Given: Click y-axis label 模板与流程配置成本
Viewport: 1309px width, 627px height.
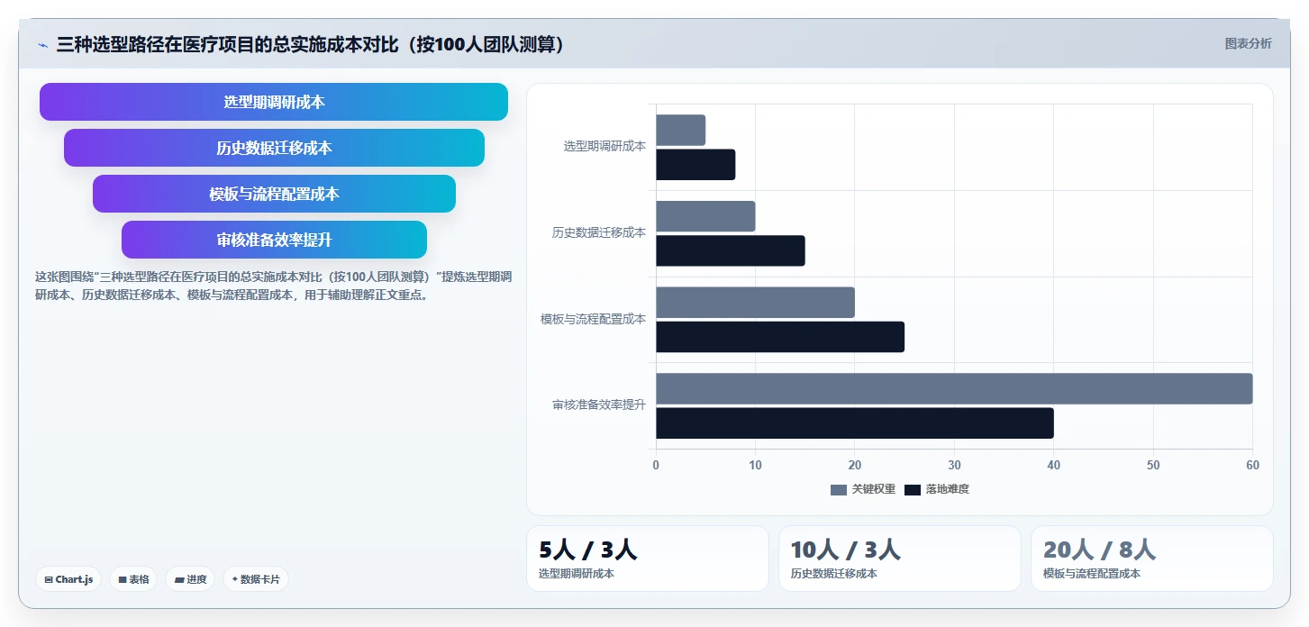Looking at the screenshot, I should [x=593, y=319].
